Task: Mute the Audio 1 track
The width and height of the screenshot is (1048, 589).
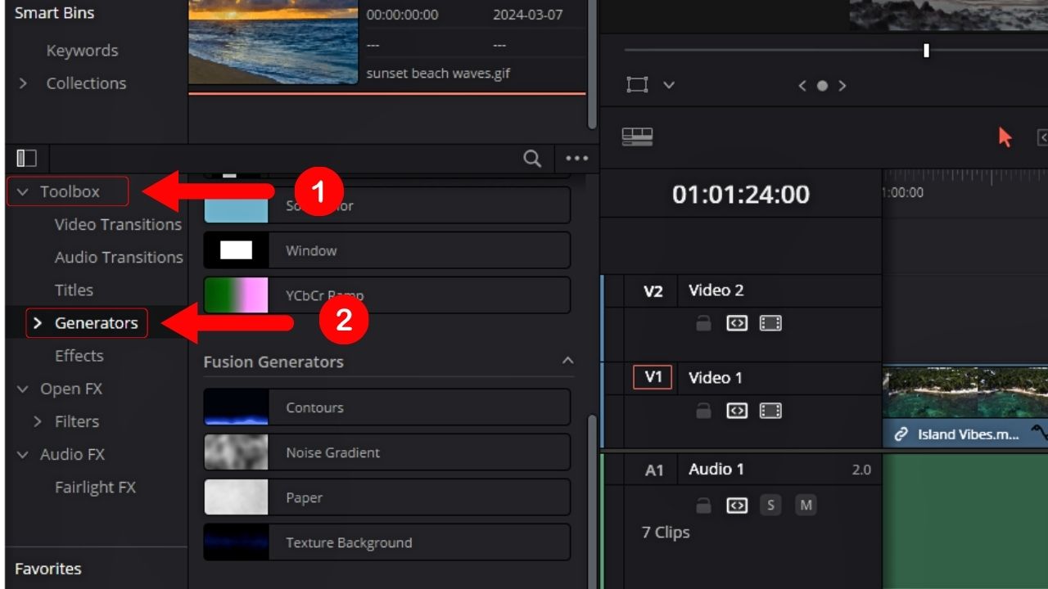Action: 806,505
